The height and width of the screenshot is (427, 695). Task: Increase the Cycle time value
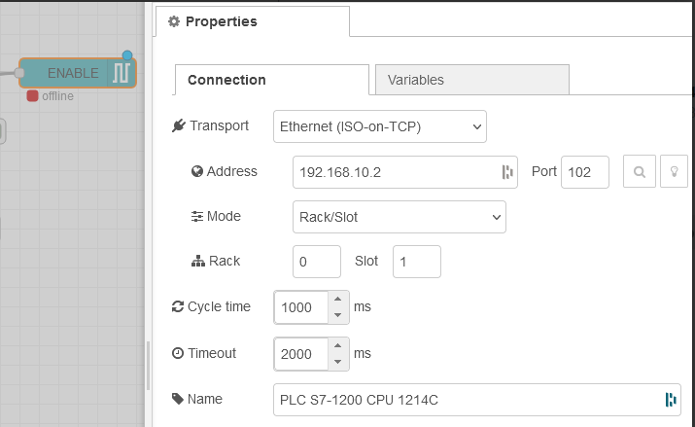click(337, 300)
